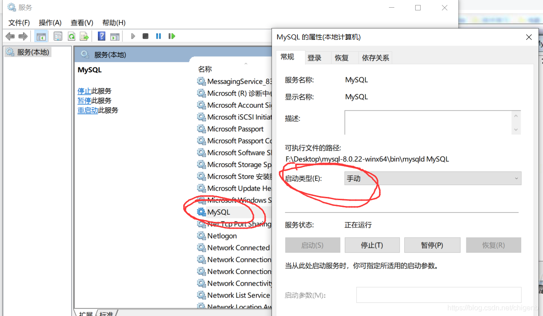Click gear icon beside MessagingService

click(201, 81)
